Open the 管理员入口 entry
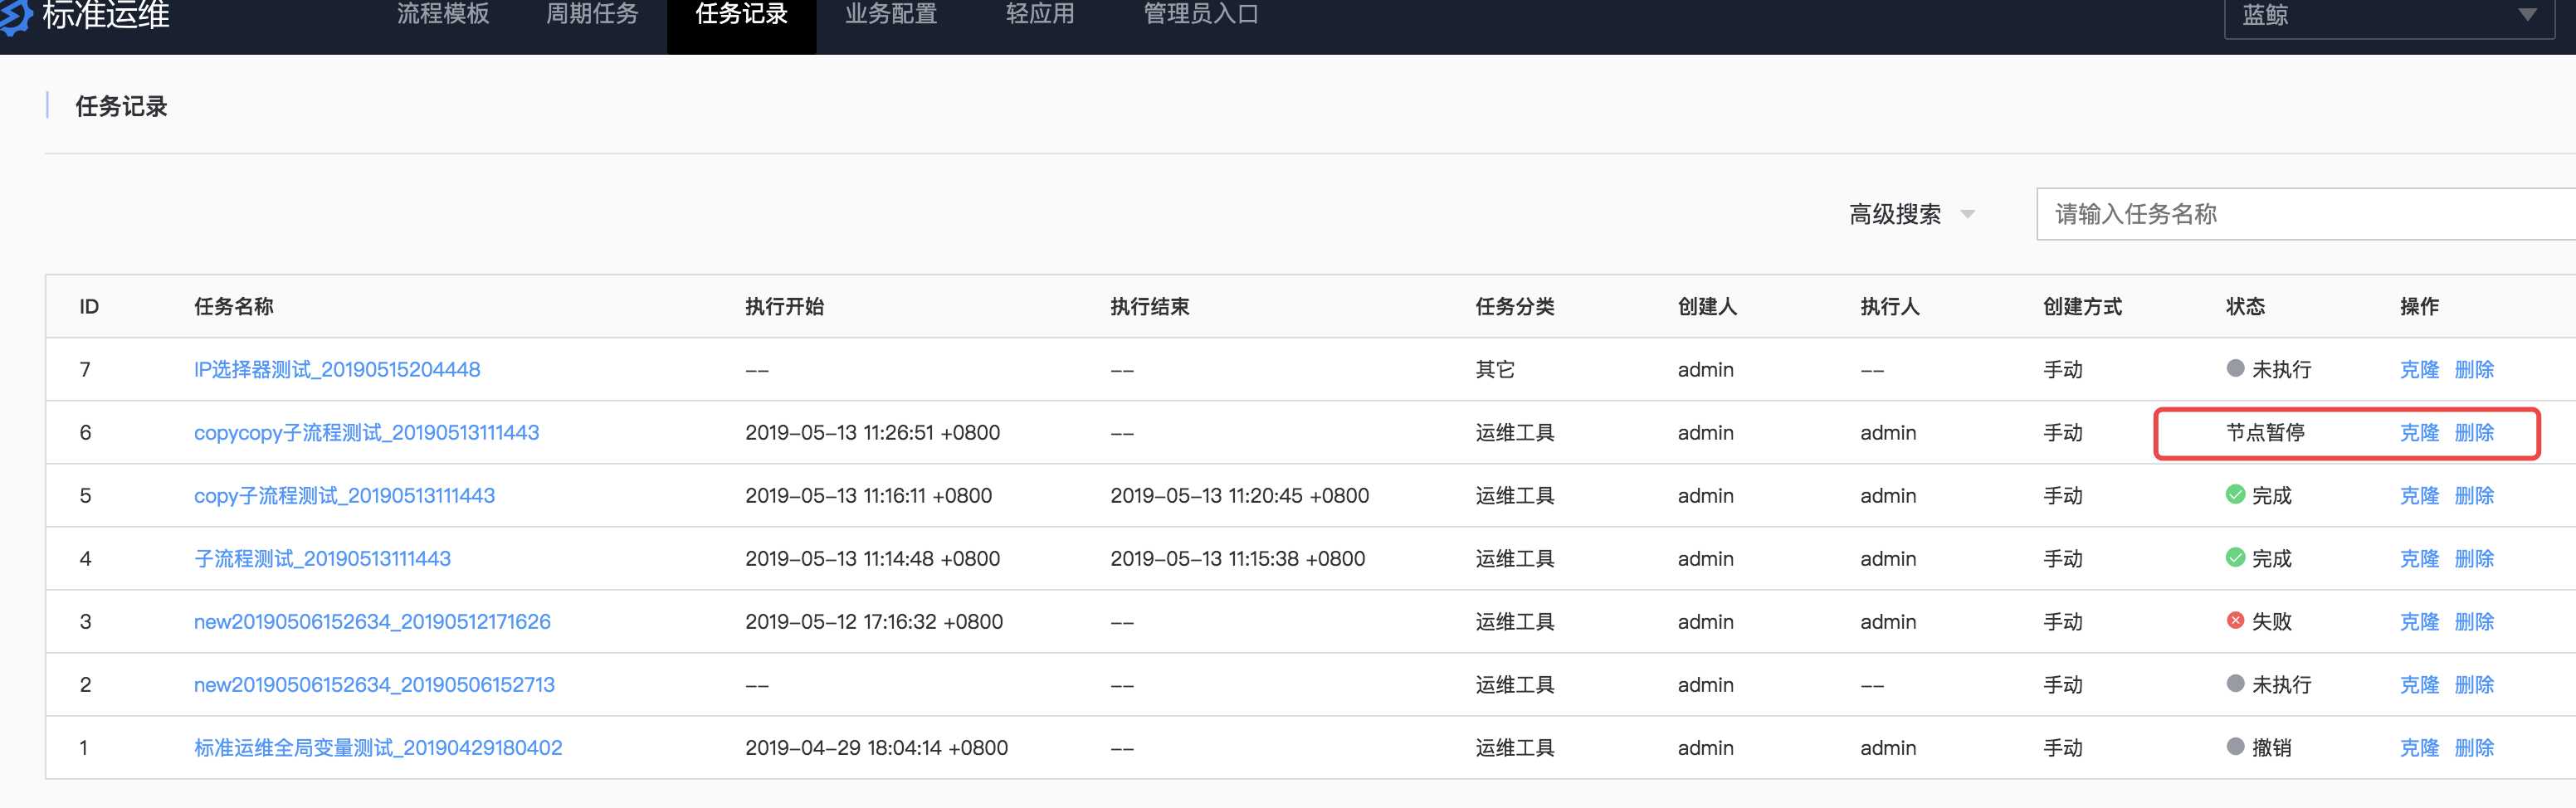 pyautogui.click(x=1199, y=14)
